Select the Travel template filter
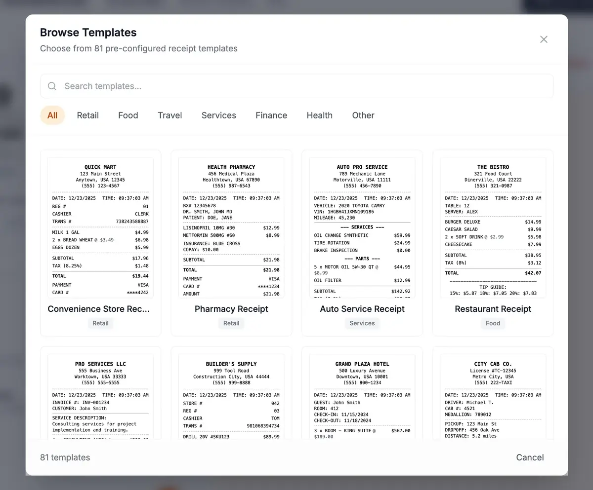 tap(169, 115)
